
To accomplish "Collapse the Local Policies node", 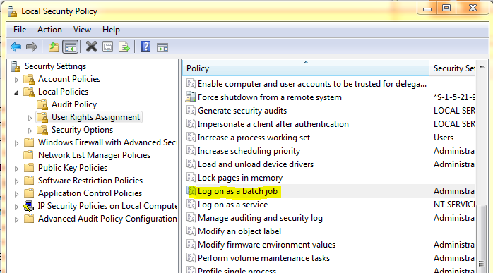I will click(x=17, y=92).
